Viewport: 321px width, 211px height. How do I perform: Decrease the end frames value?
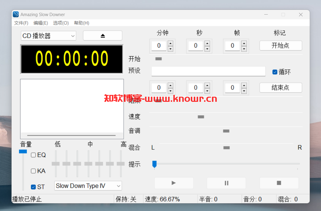click(244, 91)
